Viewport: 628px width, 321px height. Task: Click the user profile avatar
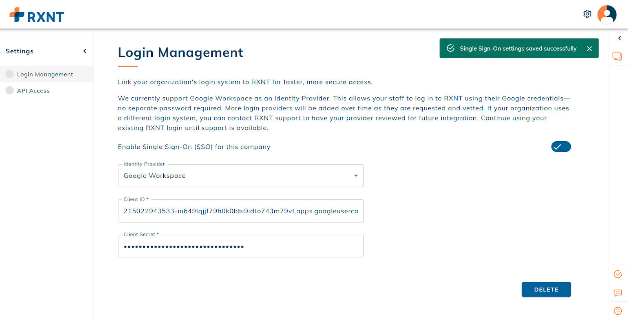pyautogui.click(x=607, y=15)
